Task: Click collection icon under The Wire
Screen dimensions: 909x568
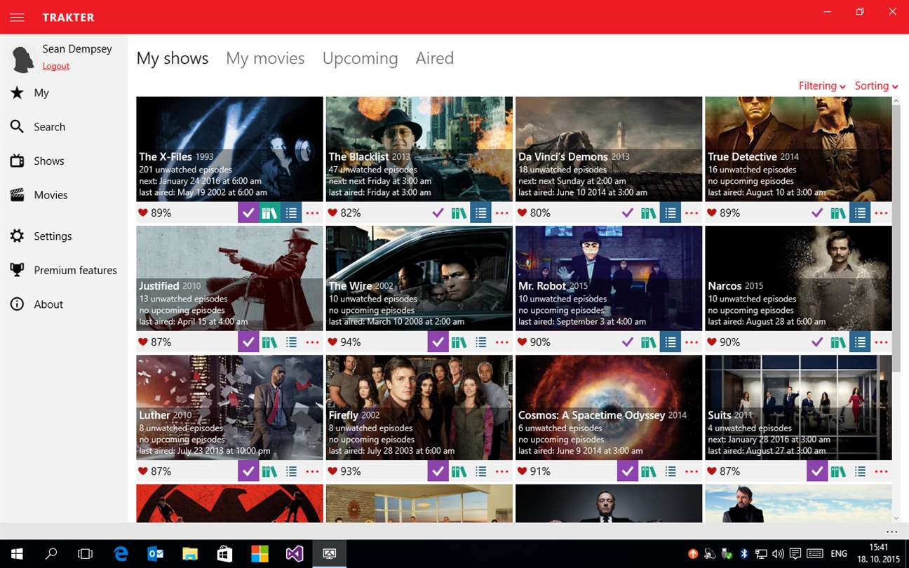Action: [459, 342]
